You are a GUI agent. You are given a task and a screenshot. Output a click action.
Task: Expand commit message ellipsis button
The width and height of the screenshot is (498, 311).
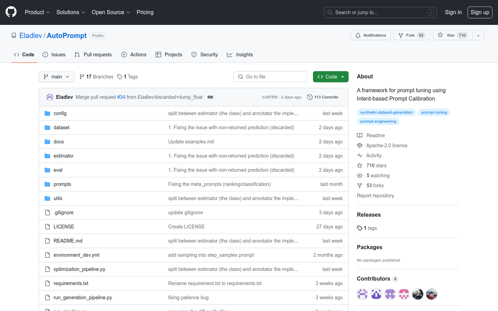[x=210, y=97]
